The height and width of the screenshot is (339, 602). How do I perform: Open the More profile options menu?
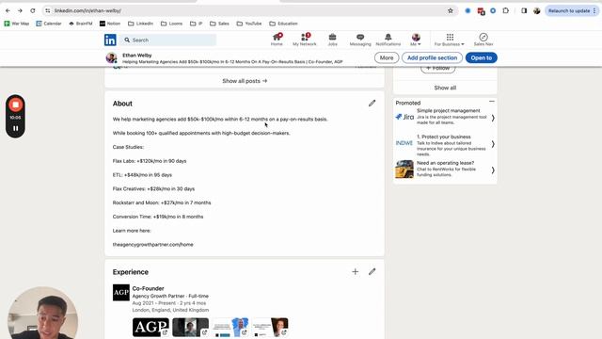pyautogui.click(x=387, y=57)
